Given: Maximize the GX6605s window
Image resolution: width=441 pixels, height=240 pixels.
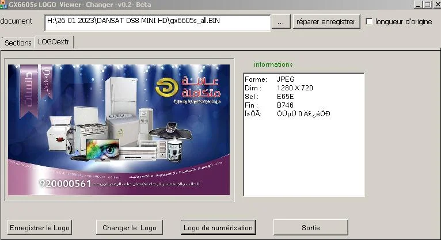Looking at the screenshot, I should [428, 5].
